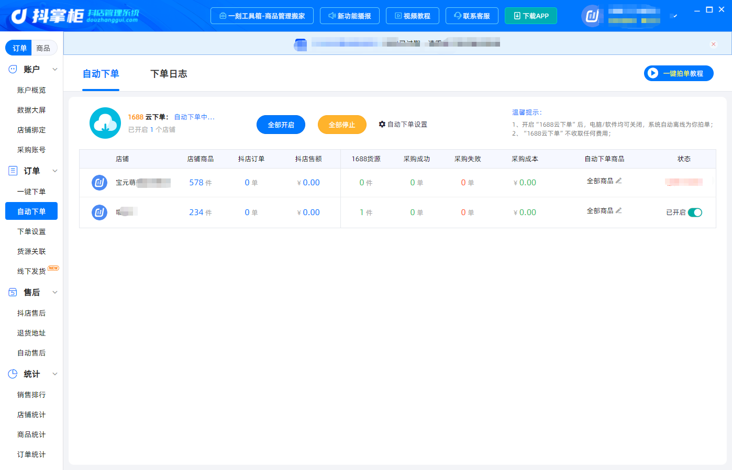Open 销售排行 in sidebar
This screenshot has height=470, width=732.
(x=31, y=395)
